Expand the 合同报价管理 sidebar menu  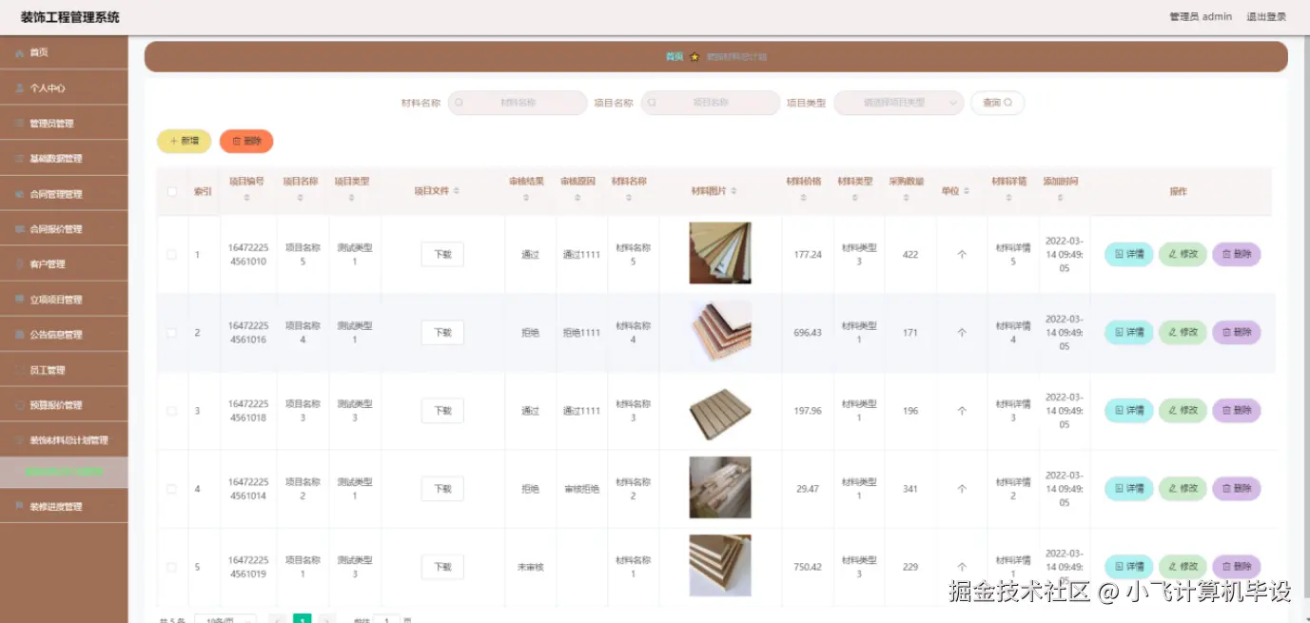point(64,228)
